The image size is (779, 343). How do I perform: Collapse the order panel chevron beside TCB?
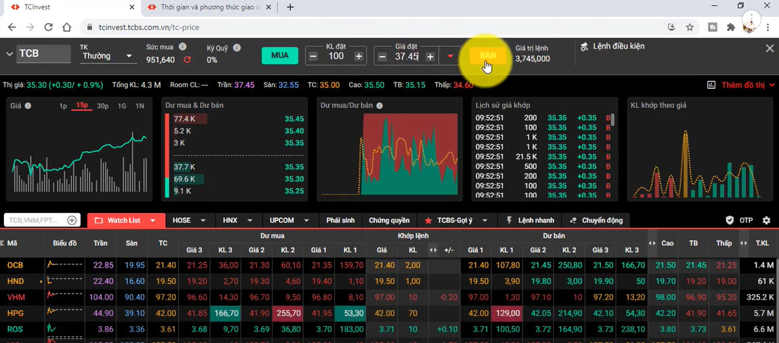9,54
